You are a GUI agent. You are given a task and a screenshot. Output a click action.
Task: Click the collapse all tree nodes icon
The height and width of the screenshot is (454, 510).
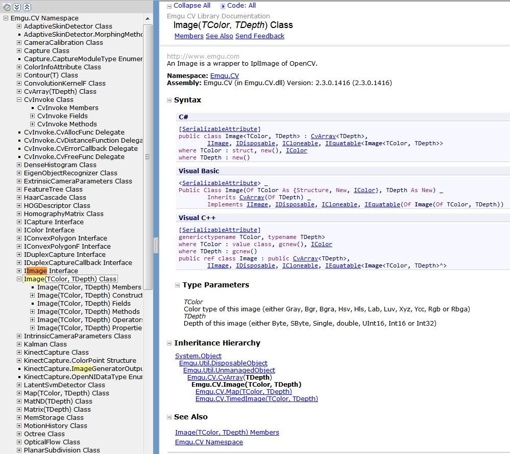[27, 7]
